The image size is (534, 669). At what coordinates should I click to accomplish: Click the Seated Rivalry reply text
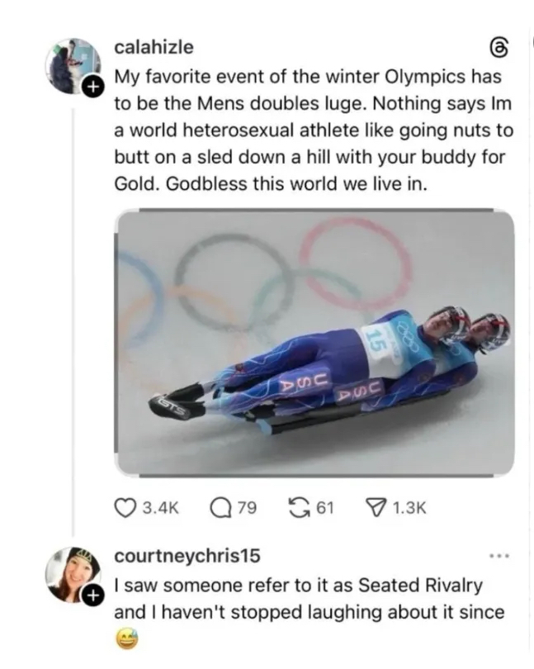pyautogui.click(x=308, y=599)
